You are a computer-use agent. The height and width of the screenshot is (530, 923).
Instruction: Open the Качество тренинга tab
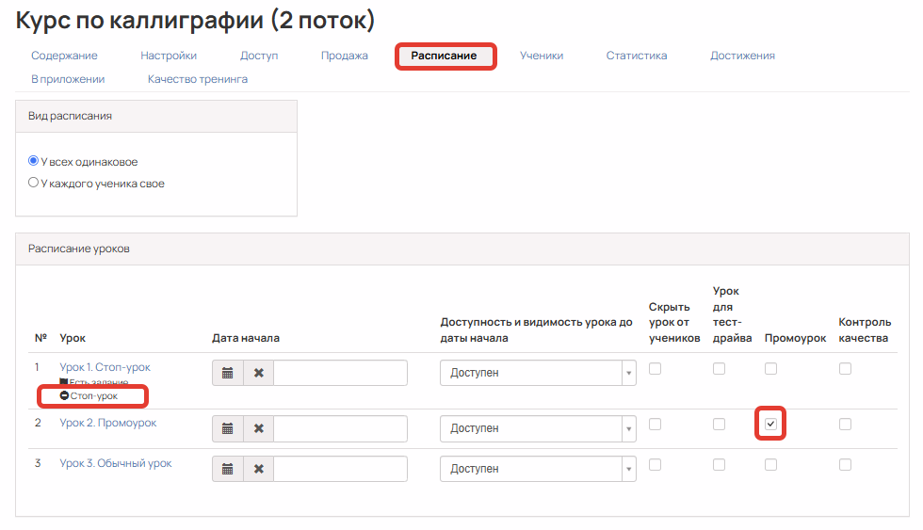click(198, 79)
